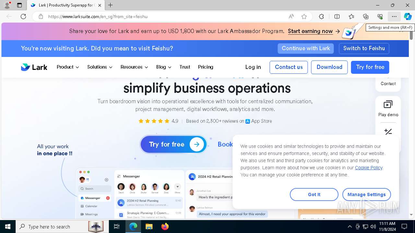View site information lock icon
This screenshot has height=233, width=415.
(x=41, y=17)
